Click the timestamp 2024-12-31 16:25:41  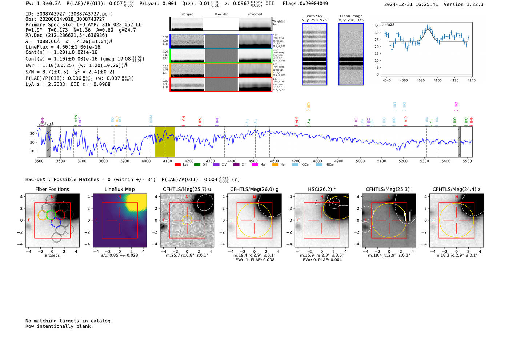coord(411,4)
